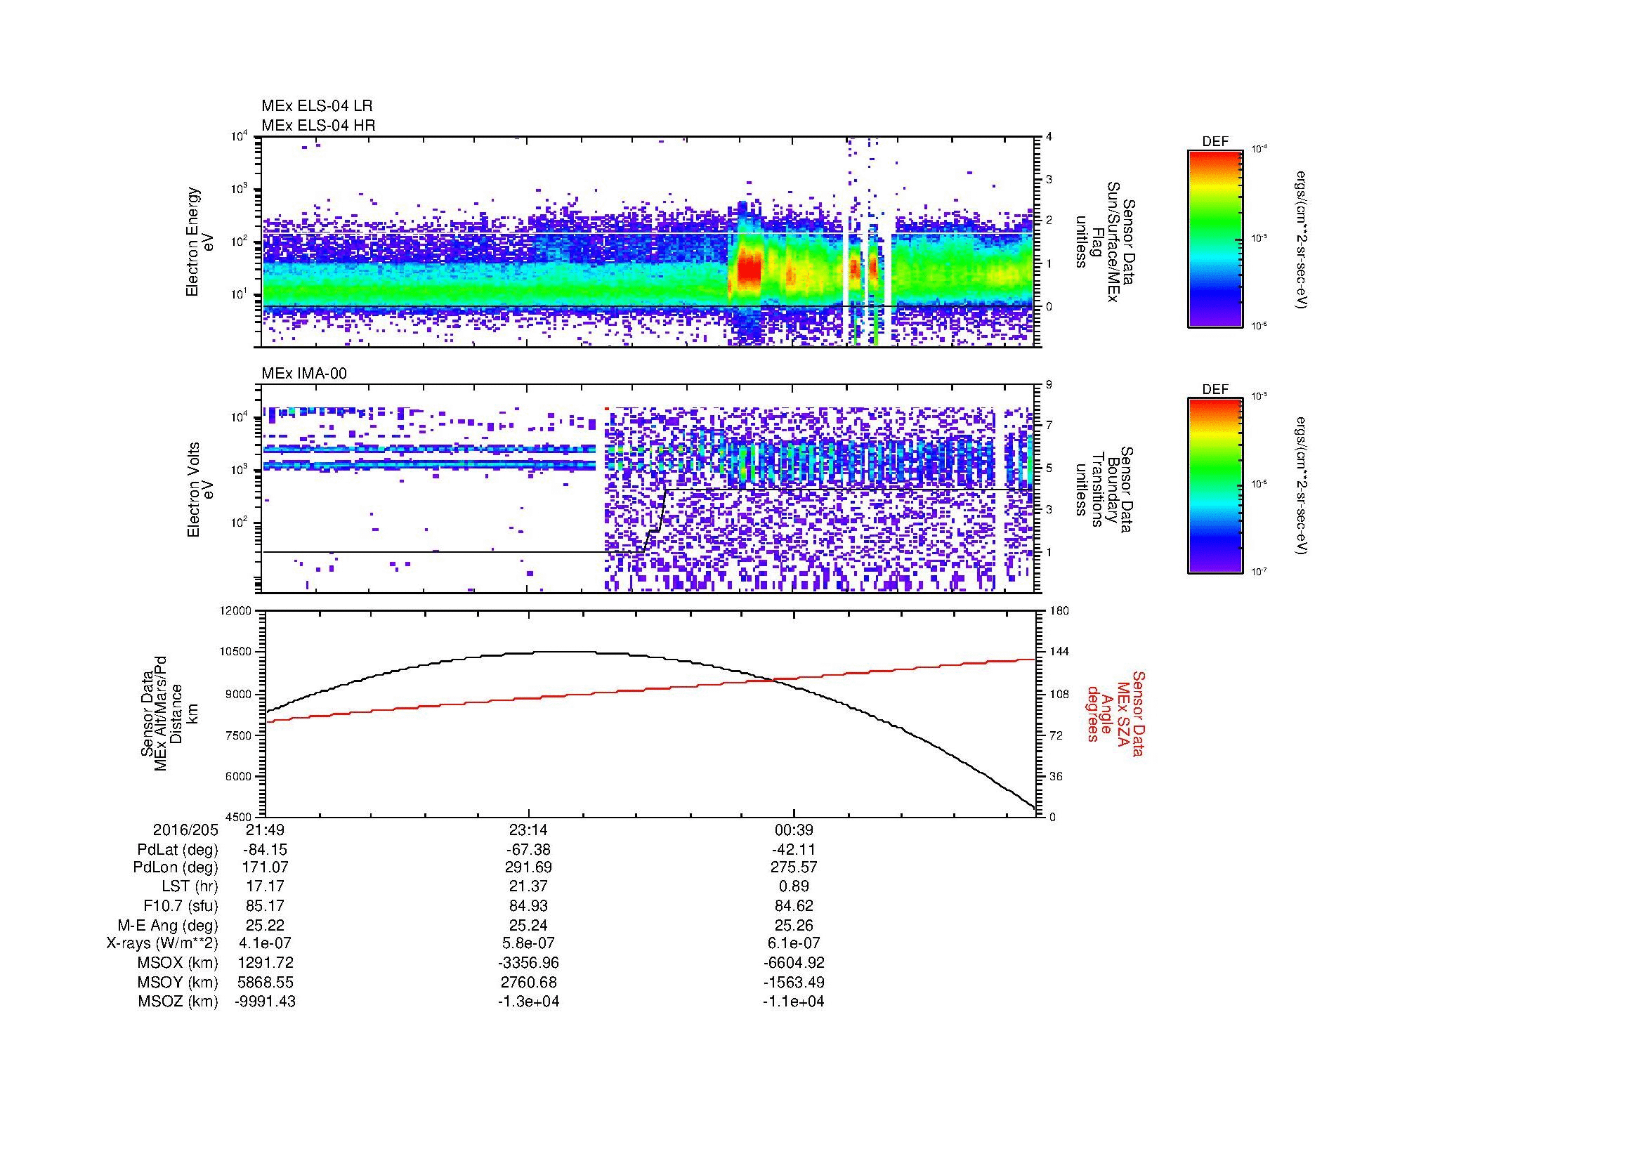Click F10.7 value '84.62'
The width and height of the screenshot is (1643, 1161).
coord(794,905)
